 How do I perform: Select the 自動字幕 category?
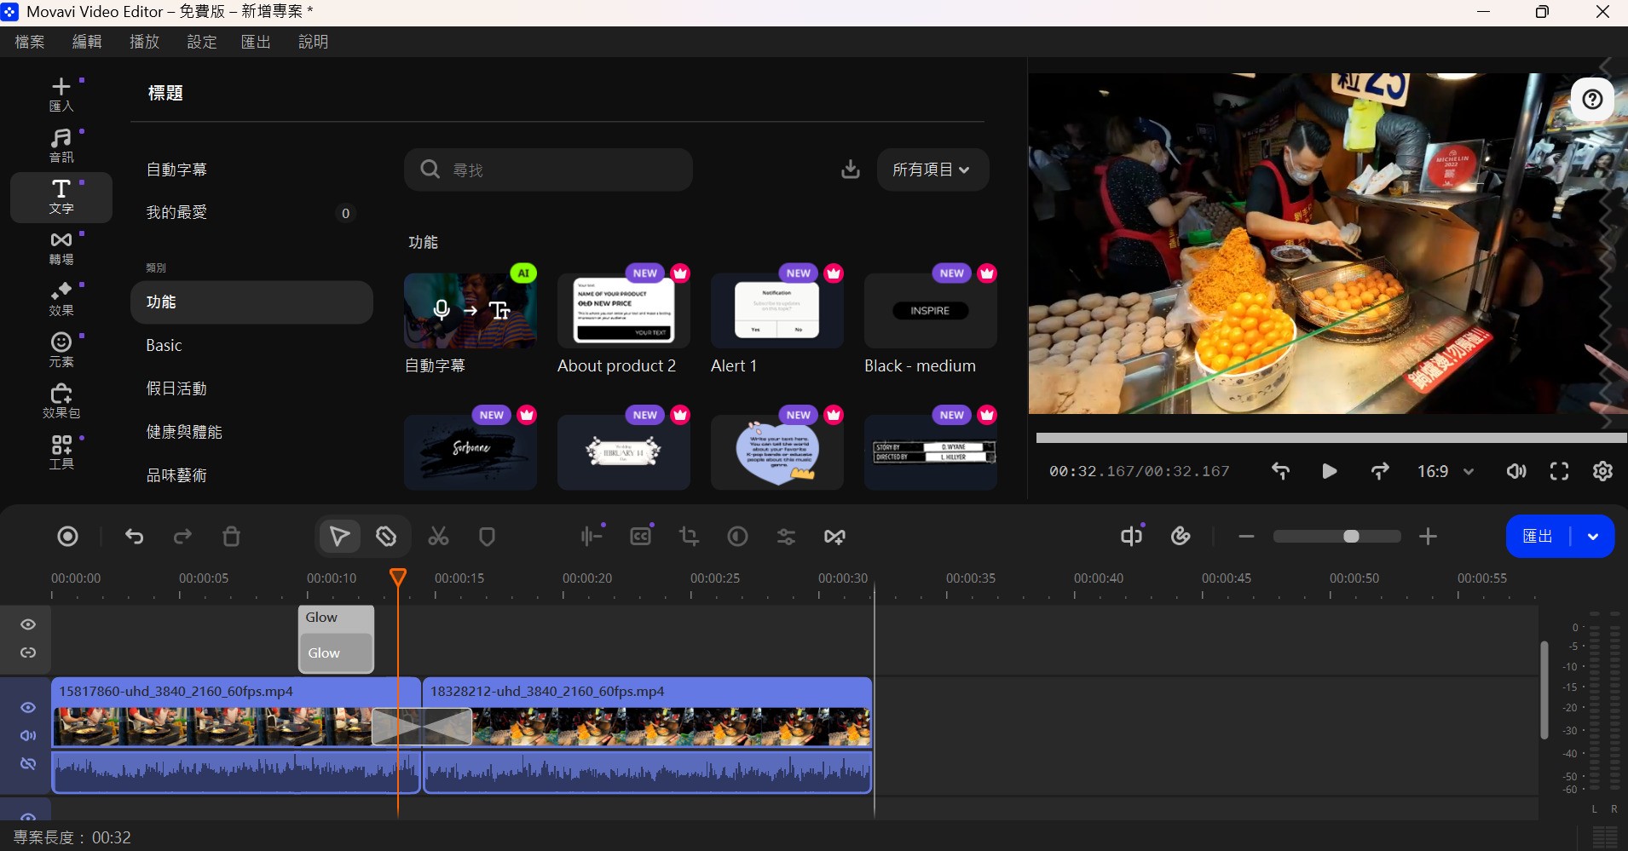click(176, 170)
